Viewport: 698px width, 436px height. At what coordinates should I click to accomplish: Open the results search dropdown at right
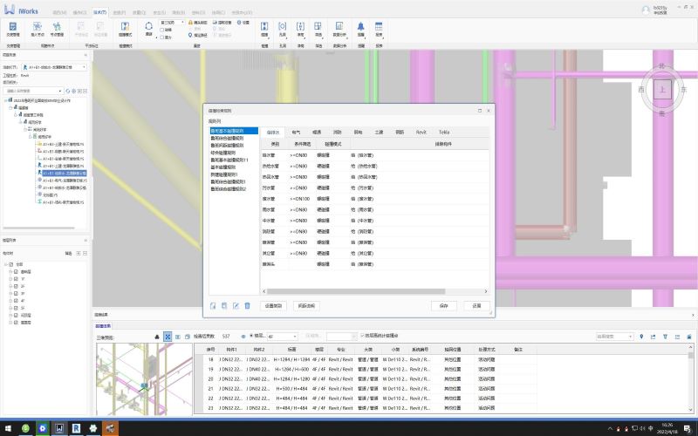tap(614, 337)
